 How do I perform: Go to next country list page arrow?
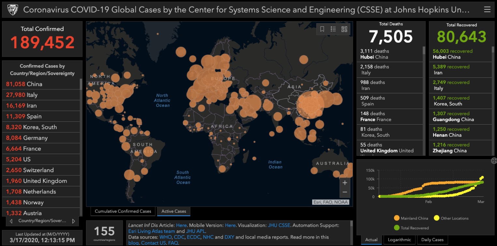pyautogui.click(x=73, y=221)
